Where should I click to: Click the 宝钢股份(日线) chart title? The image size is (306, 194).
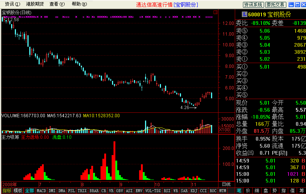[17, 13]
